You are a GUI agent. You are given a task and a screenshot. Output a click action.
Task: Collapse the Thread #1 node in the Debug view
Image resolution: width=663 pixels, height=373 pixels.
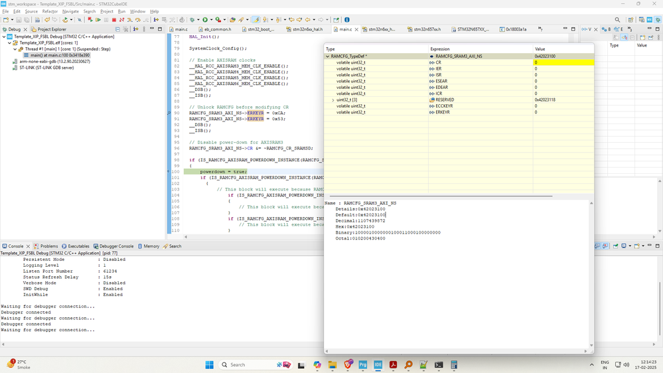point(15,49)
